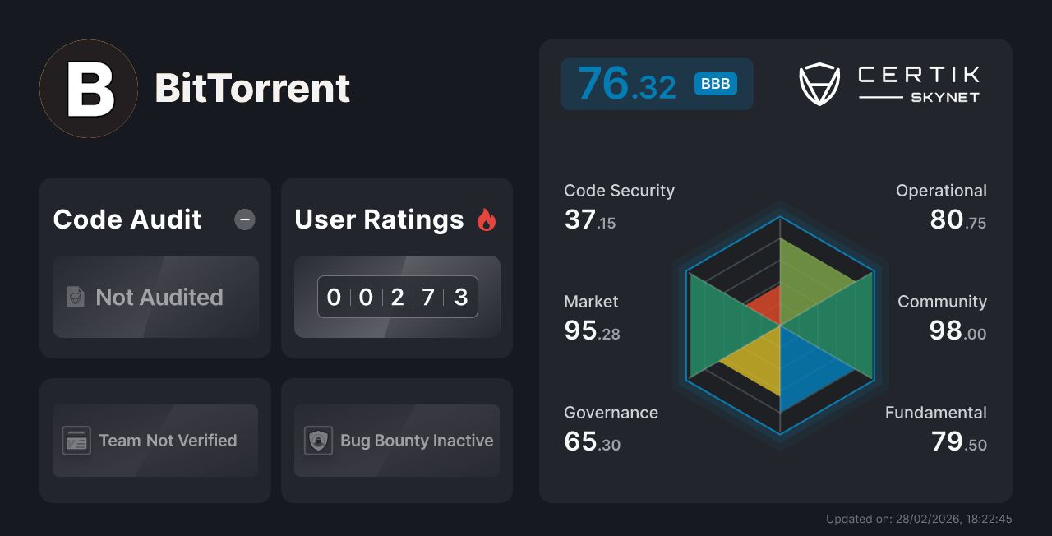Screen dimensions: 1052x536
Task: Switch to the Code Audit panel
Action: 155,267
